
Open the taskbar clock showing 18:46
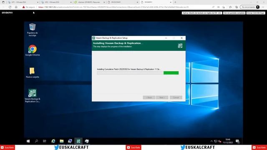228,141
